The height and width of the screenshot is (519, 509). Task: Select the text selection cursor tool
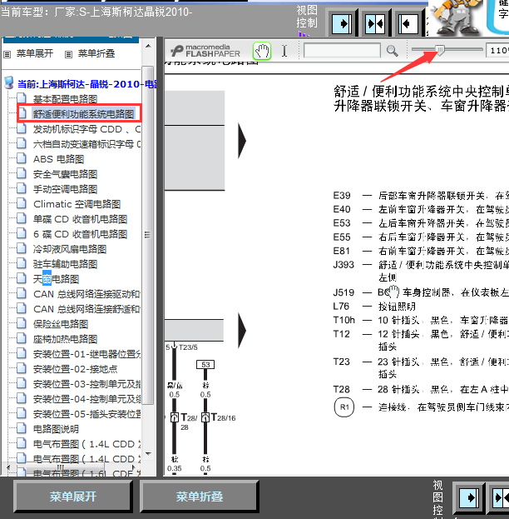point(284,51)
